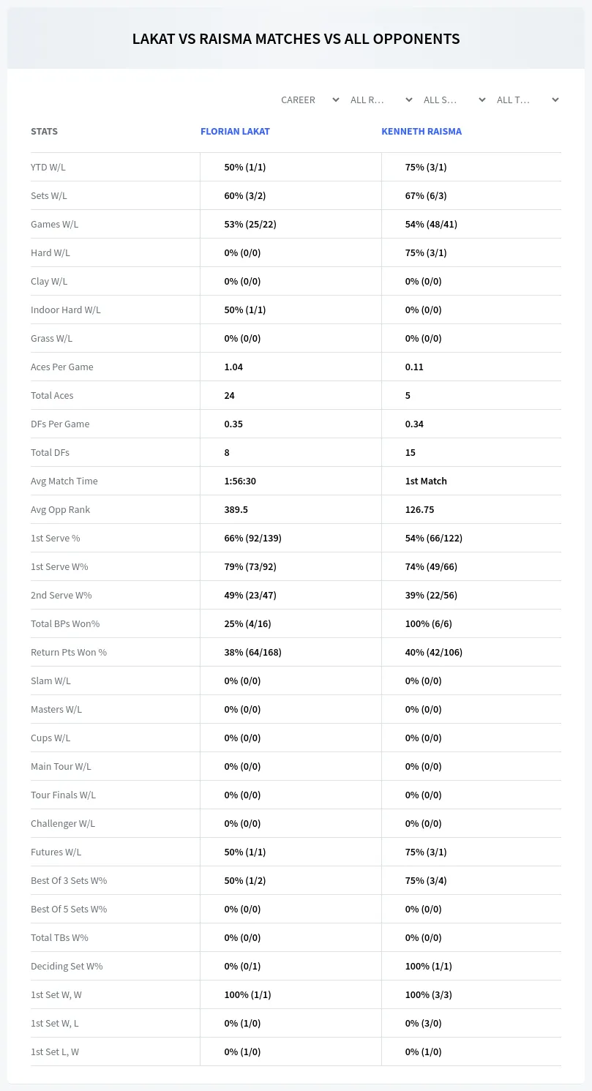Expand the ALL R... rounds dropdown
Viewport: 592px width, 1091px height.
point(381,100)
